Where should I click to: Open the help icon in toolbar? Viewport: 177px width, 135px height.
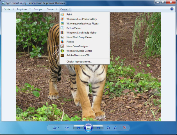tap(172, 9)
